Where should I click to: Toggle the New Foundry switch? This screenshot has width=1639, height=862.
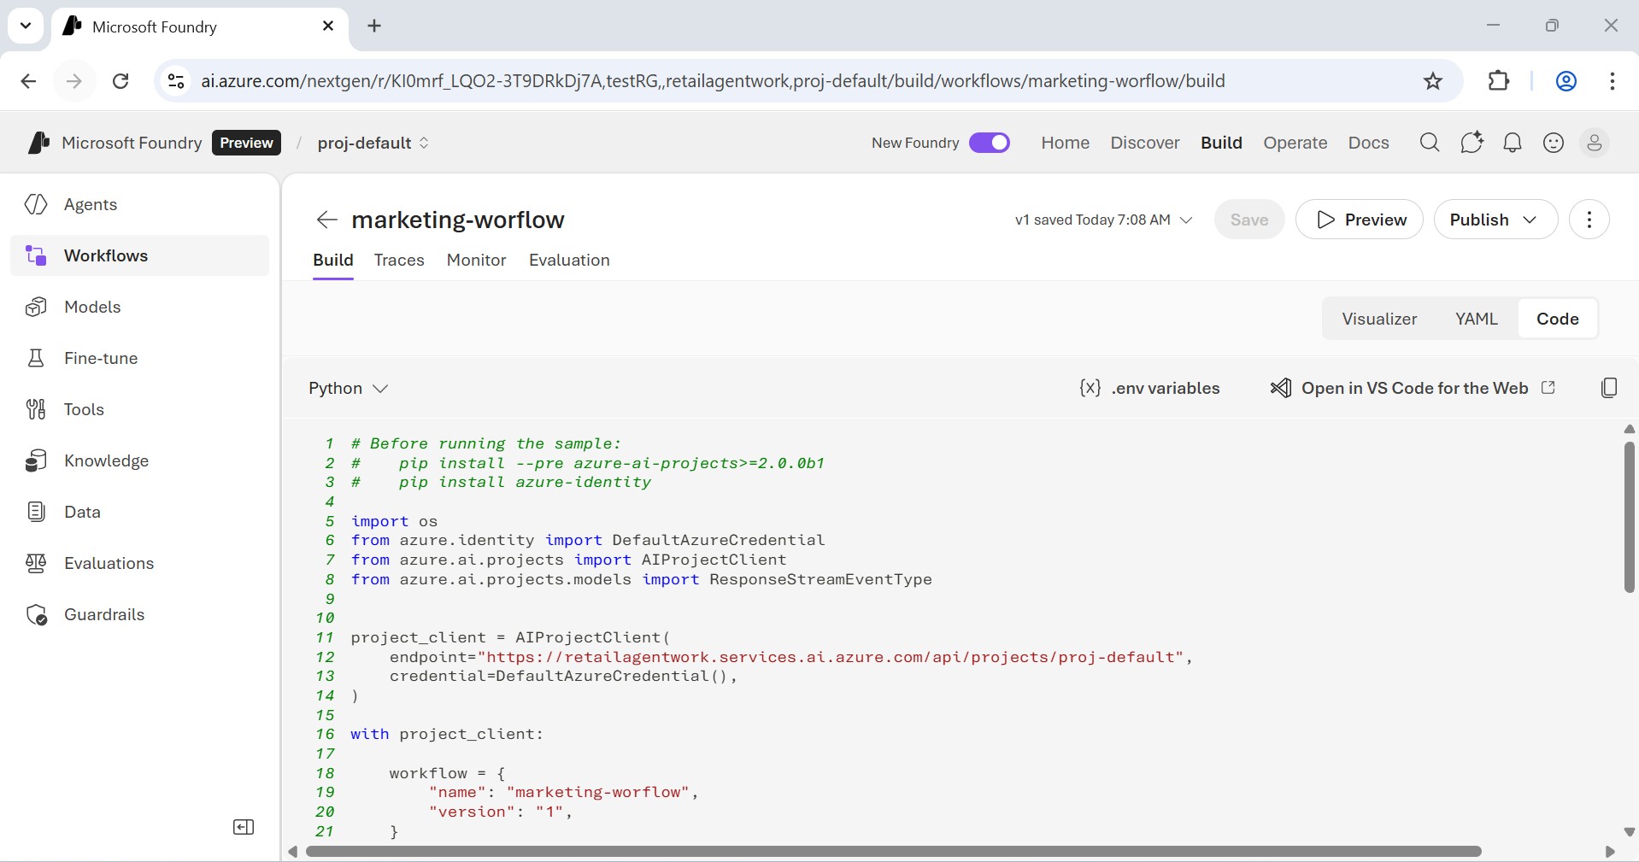tap(989, 143)
